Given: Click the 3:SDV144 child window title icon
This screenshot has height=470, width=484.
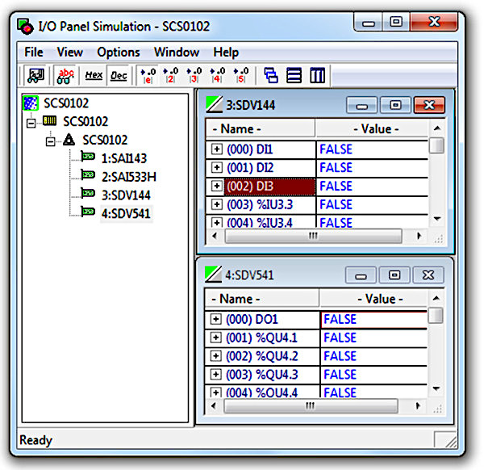Looking at the screenshot, I should click(x=214, y=104).
